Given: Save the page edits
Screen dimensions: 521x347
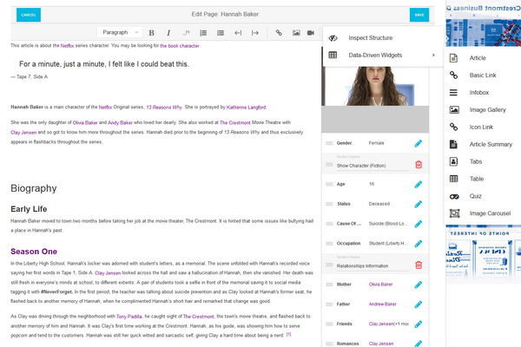Looking at the screenshot, I should point(419,15).
